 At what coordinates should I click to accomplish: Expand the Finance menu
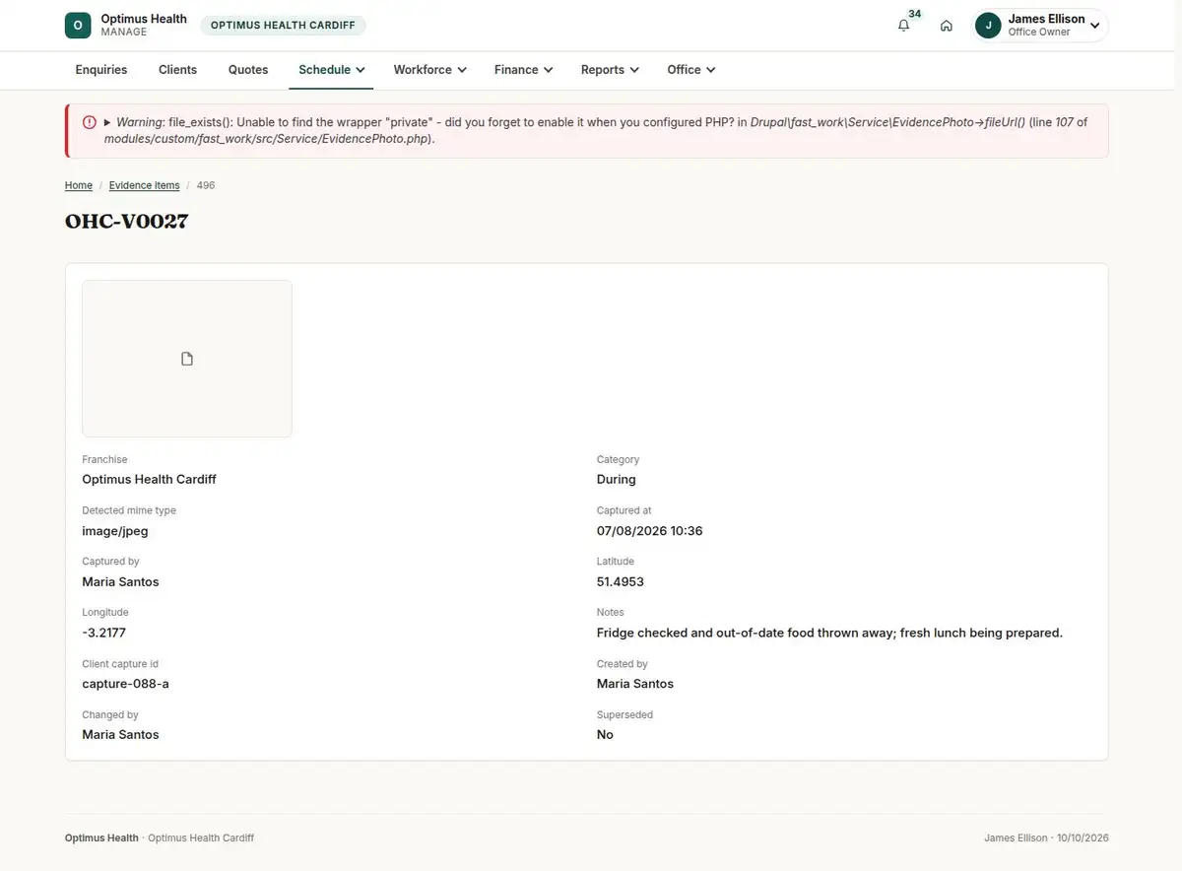pyautogui.click(x=523, y=70)
